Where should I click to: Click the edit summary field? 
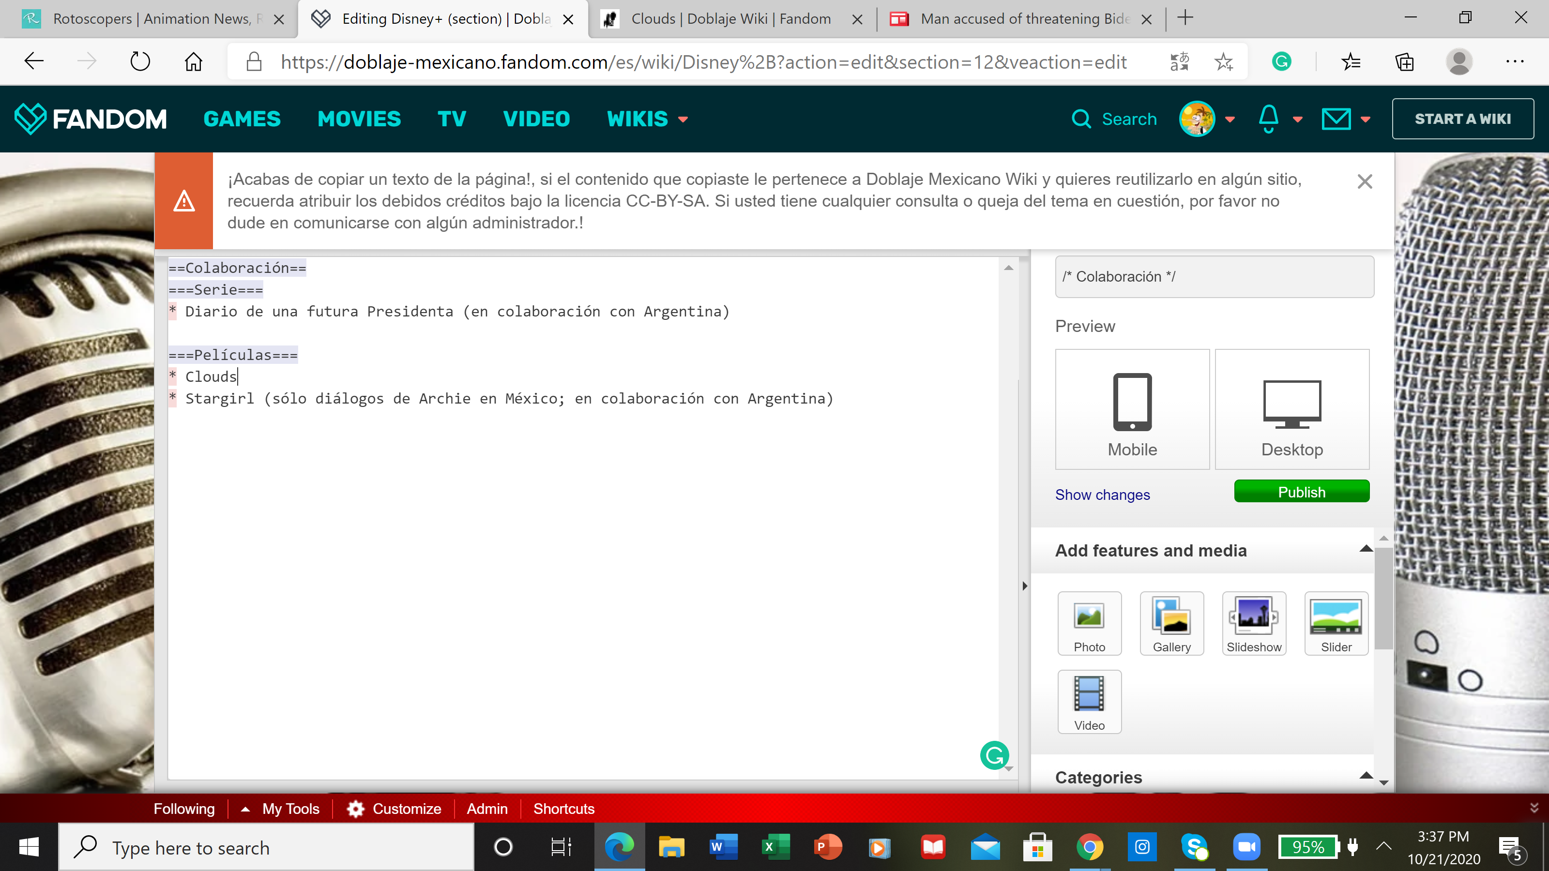1214,276
